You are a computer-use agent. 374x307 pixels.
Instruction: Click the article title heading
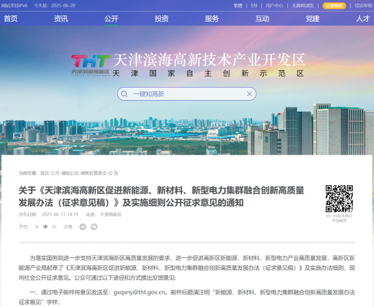pos(161,196)
